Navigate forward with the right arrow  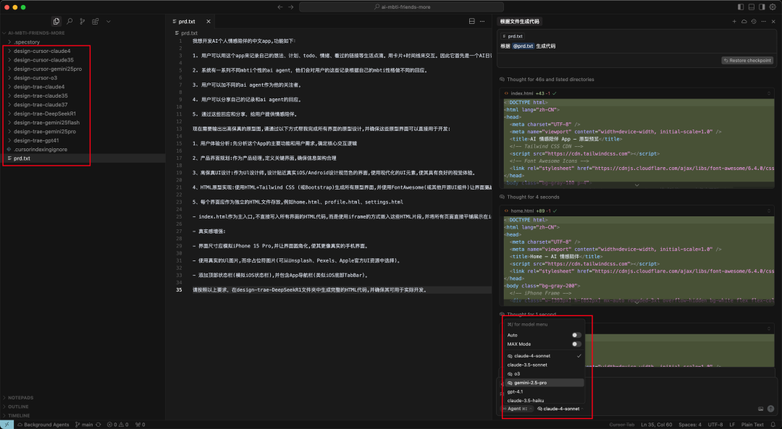[x=291, y=7]
